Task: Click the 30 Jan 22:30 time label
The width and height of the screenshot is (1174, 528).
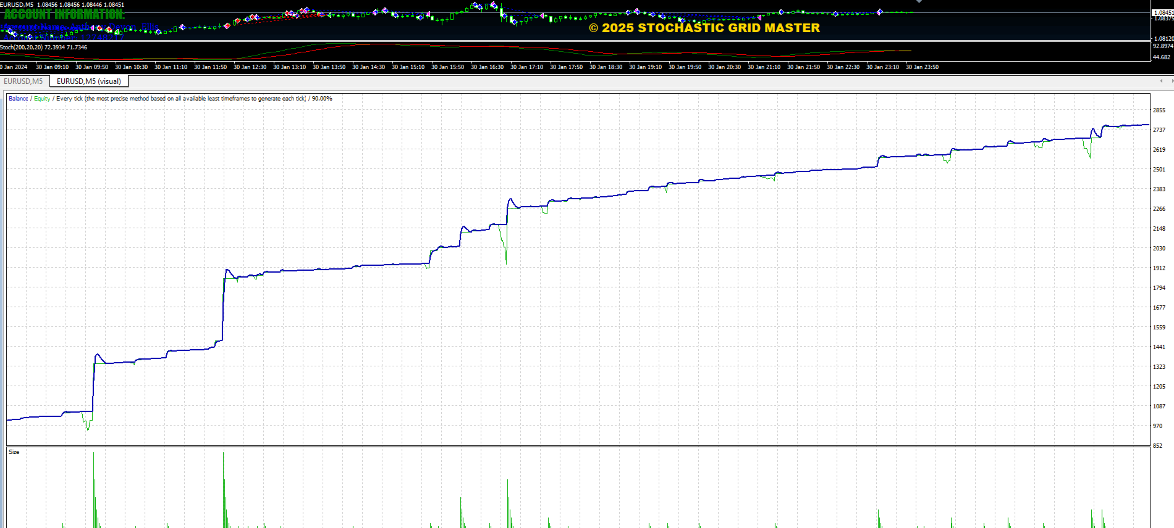Action: (843, 67)
